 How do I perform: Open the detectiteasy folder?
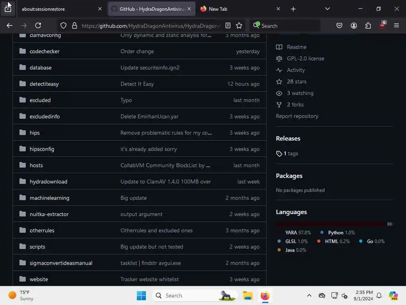[44, 84]
